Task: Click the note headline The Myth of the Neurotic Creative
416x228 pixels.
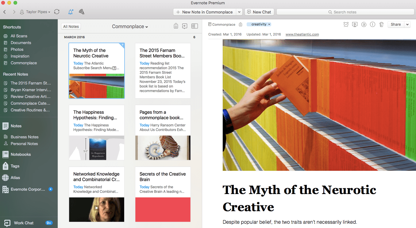Action: 299,198
